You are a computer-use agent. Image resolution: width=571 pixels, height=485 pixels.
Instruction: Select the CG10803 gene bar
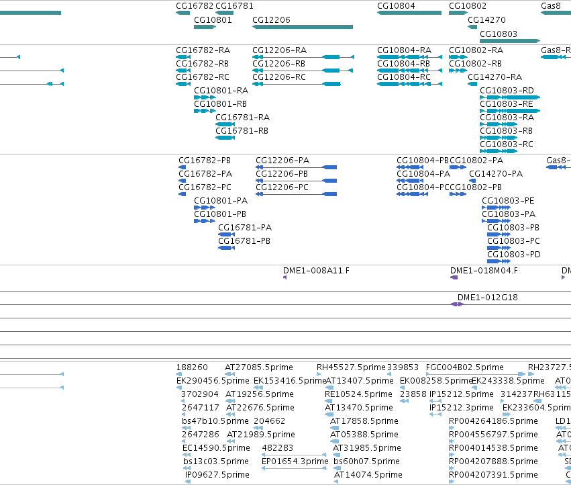click(510, 41)
